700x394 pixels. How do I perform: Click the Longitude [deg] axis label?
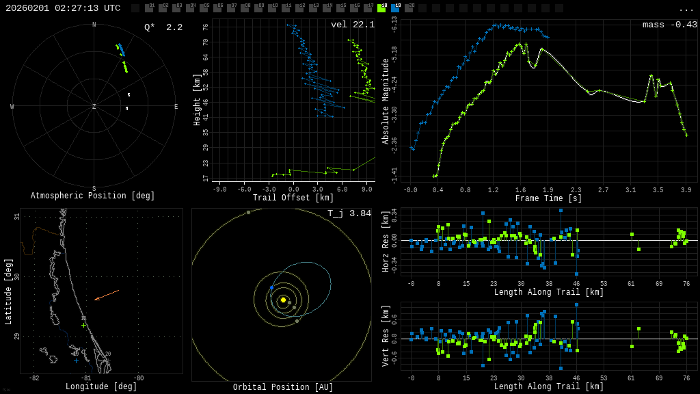pyautogui.click(x=101, y=386)
